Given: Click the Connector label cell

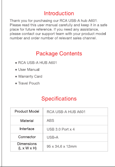Looking at the screenshot, I should point(27,137).
